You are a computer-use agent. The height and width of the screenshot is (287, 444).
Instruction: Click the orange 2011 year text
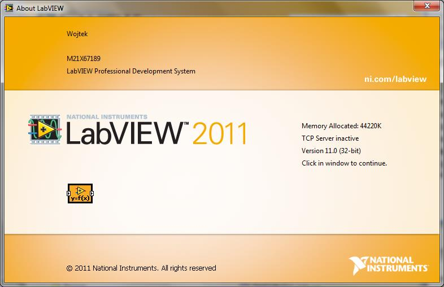(220, 134)
